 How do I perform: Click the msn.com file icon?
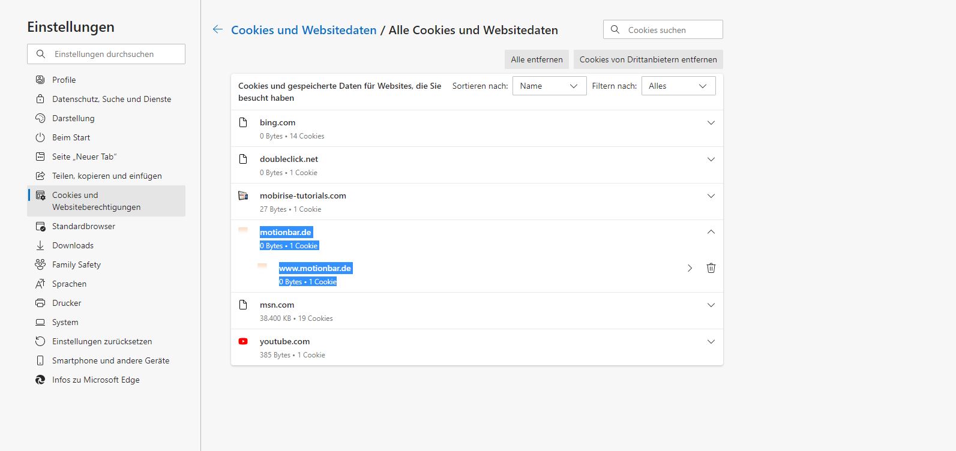click(x=243, y=305)
